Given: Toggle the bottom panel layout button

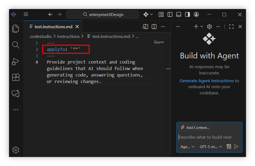Looking at the screenshot, I should point(179,14).
